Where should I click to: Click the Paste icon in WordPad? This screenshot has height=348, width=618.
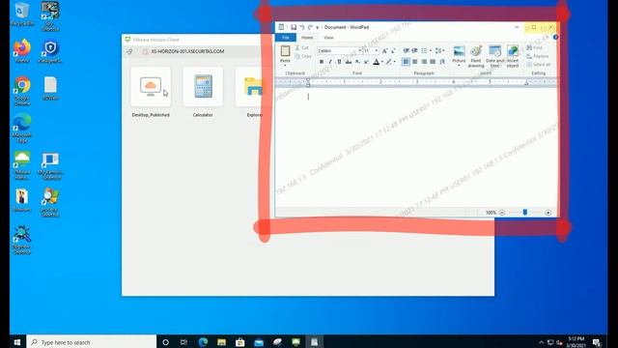285,50
